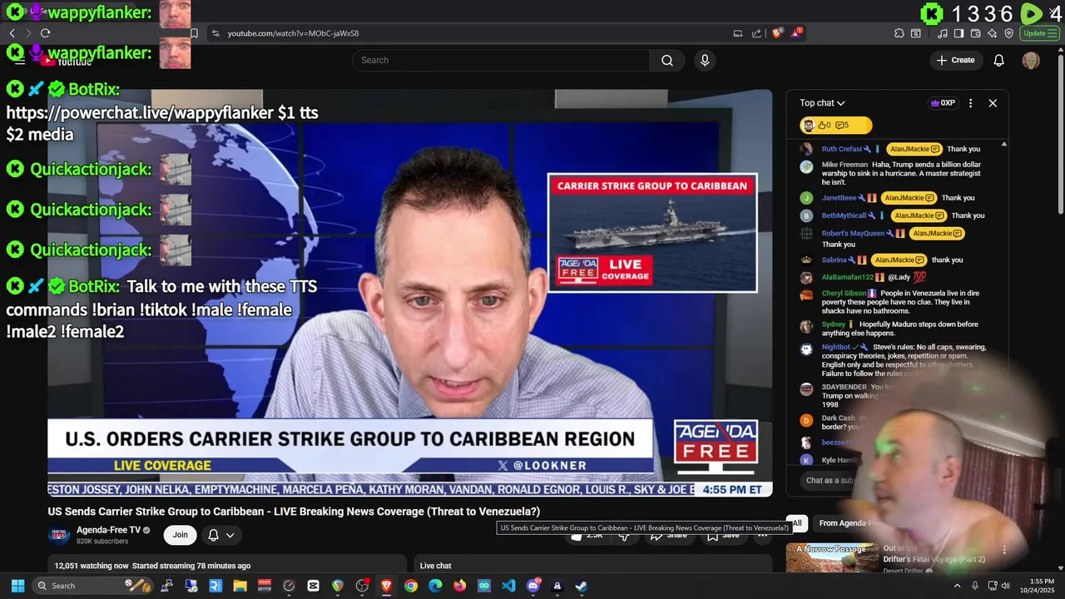1065x599 pixels.
Task: Open the YouTube account avatar menu
Action: point(1031,60)
